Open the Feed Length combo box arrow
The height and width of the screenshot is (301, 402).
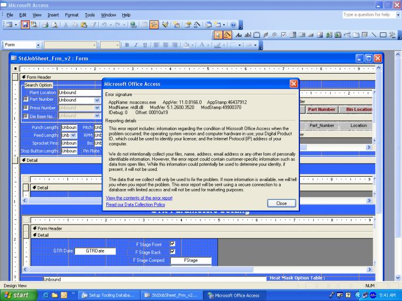pos(73,135)
